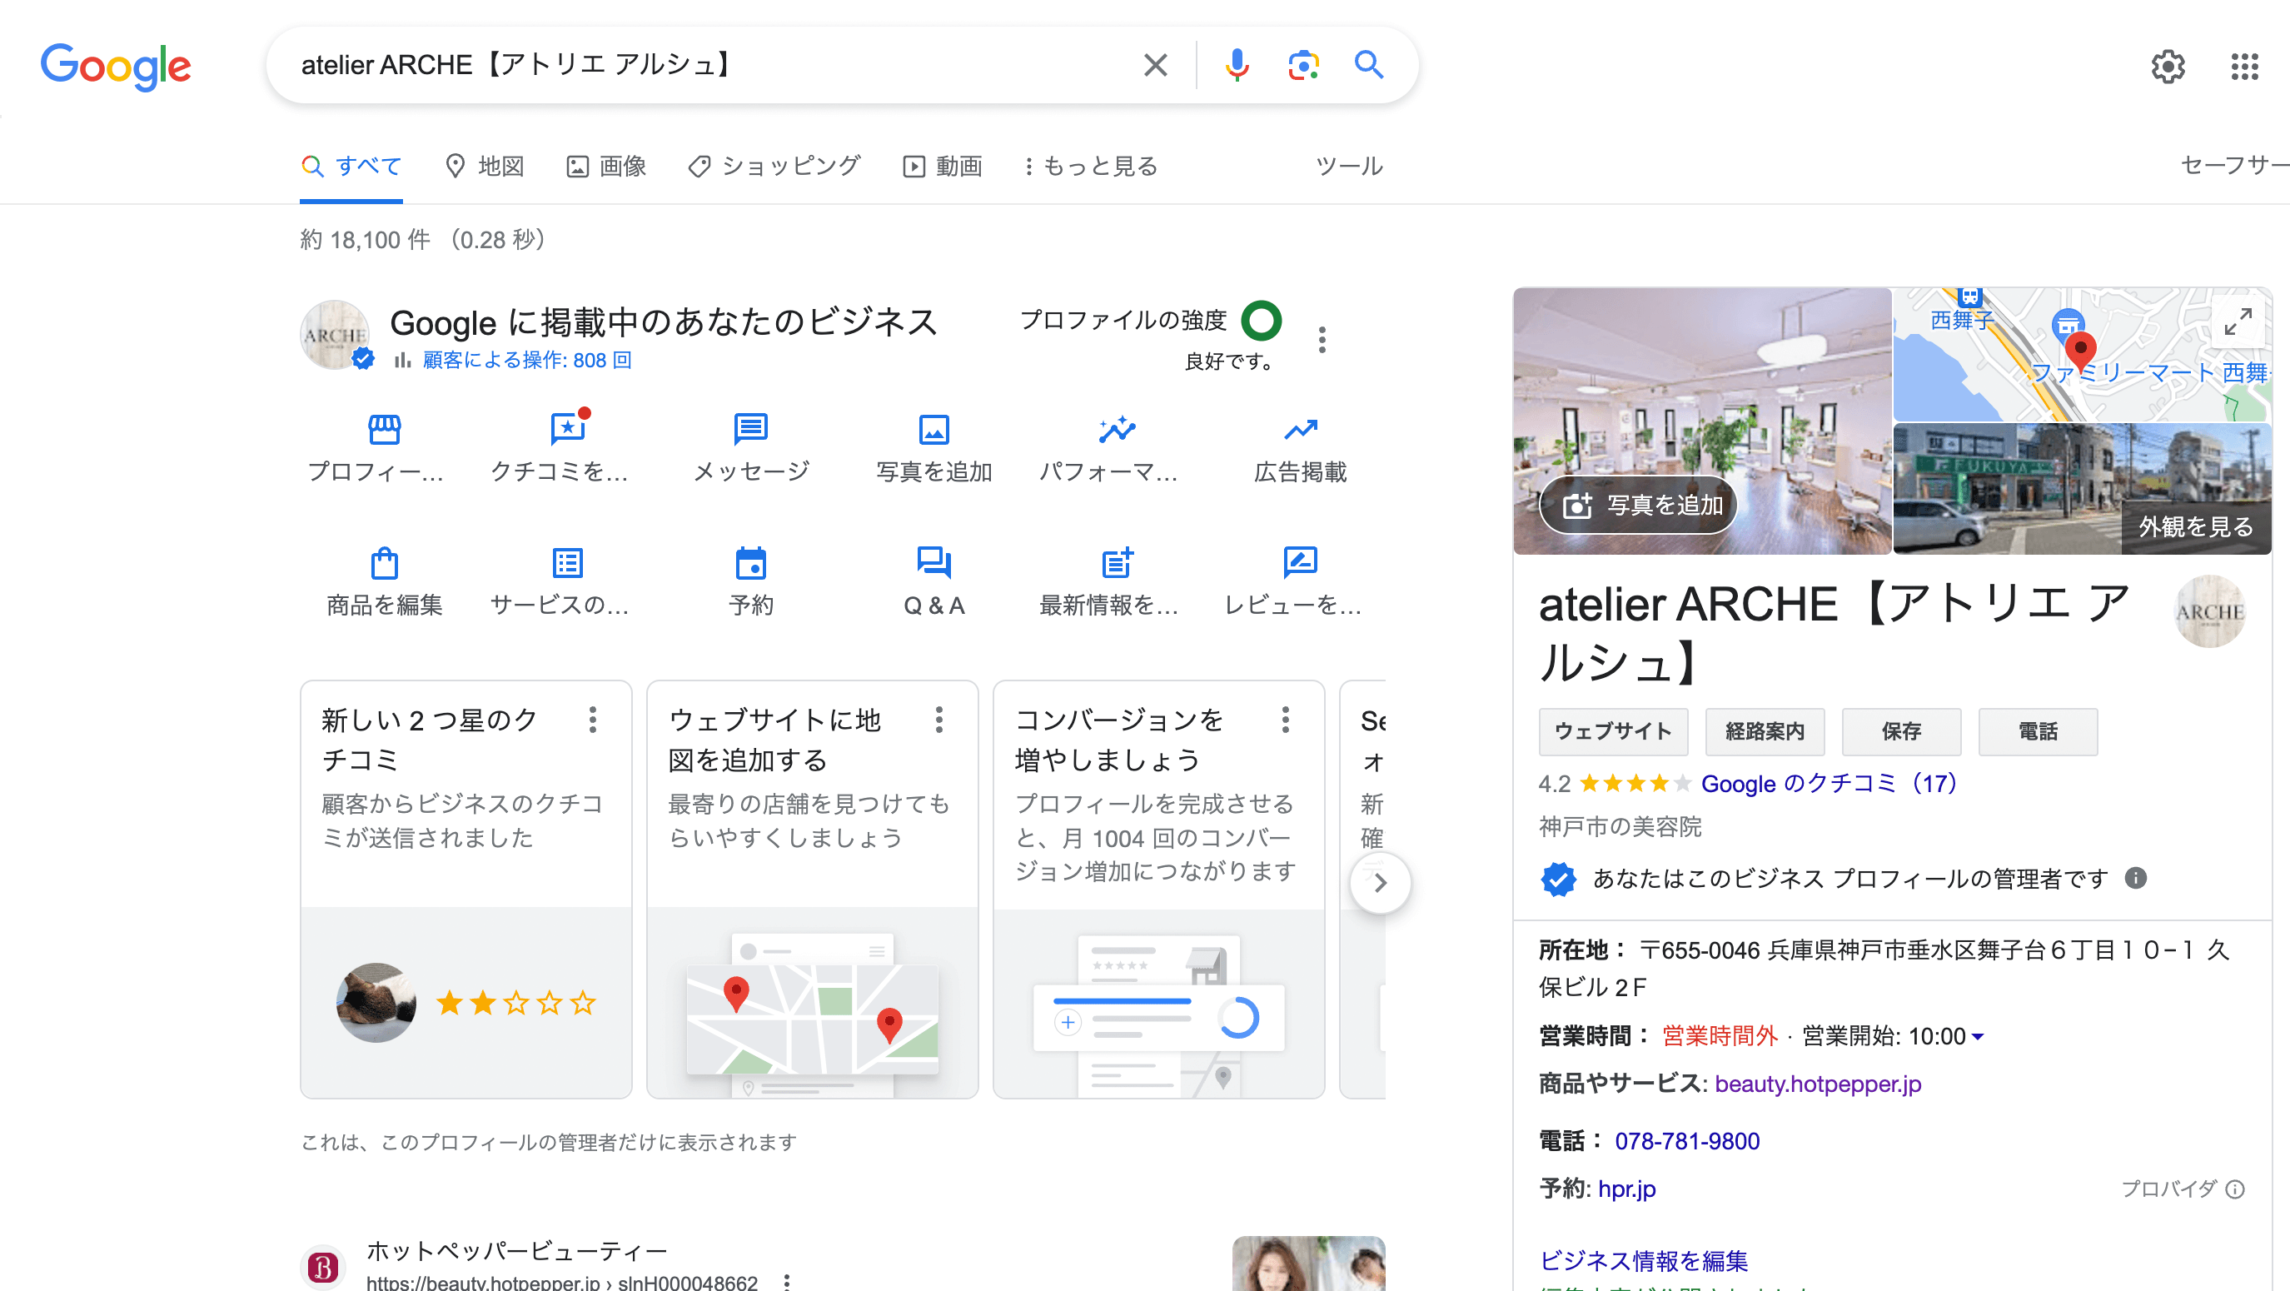
Task: Click the blue magnifier search button
Action: (x=1369, y=65)
